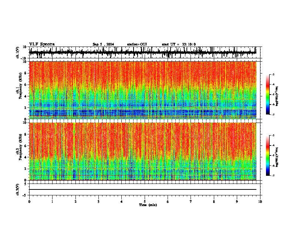
Task: Select the date text "Sep. 5 , 2024"
Action: pyautogui.click(x=103, y=44)
